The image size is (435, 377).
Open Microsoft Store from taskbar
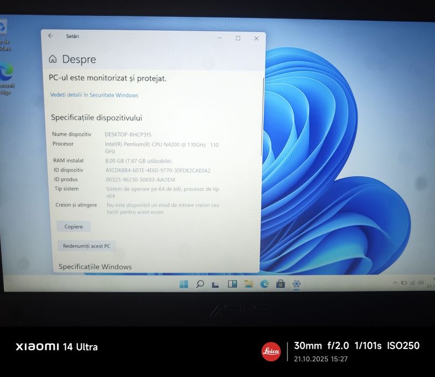point(280,284)
